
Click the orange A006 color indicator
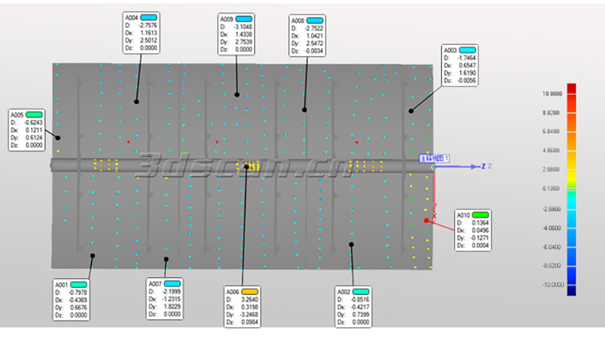coord(249,292)
